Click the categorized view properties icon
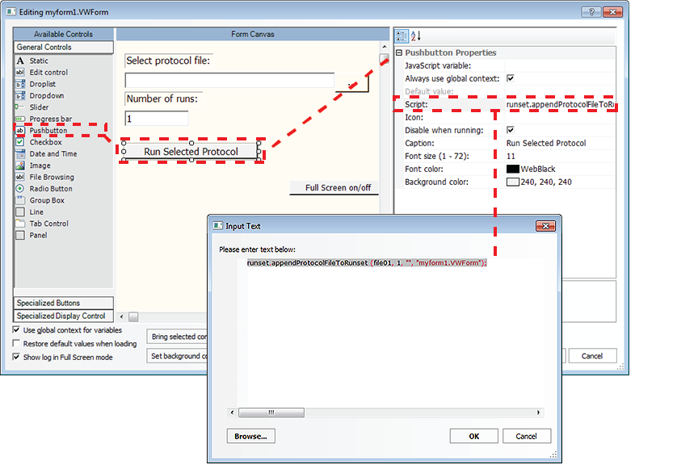 coord(402,36)
